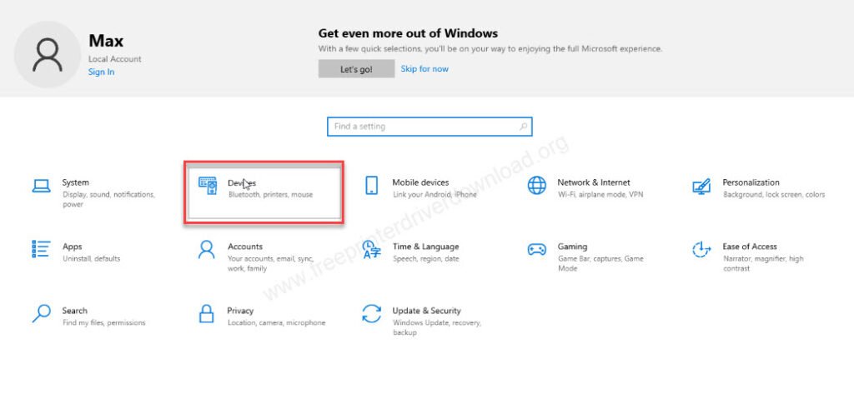This screenshot has width=854, height=404.
Task: Click the Let's go! button
Action: [356, 69]
